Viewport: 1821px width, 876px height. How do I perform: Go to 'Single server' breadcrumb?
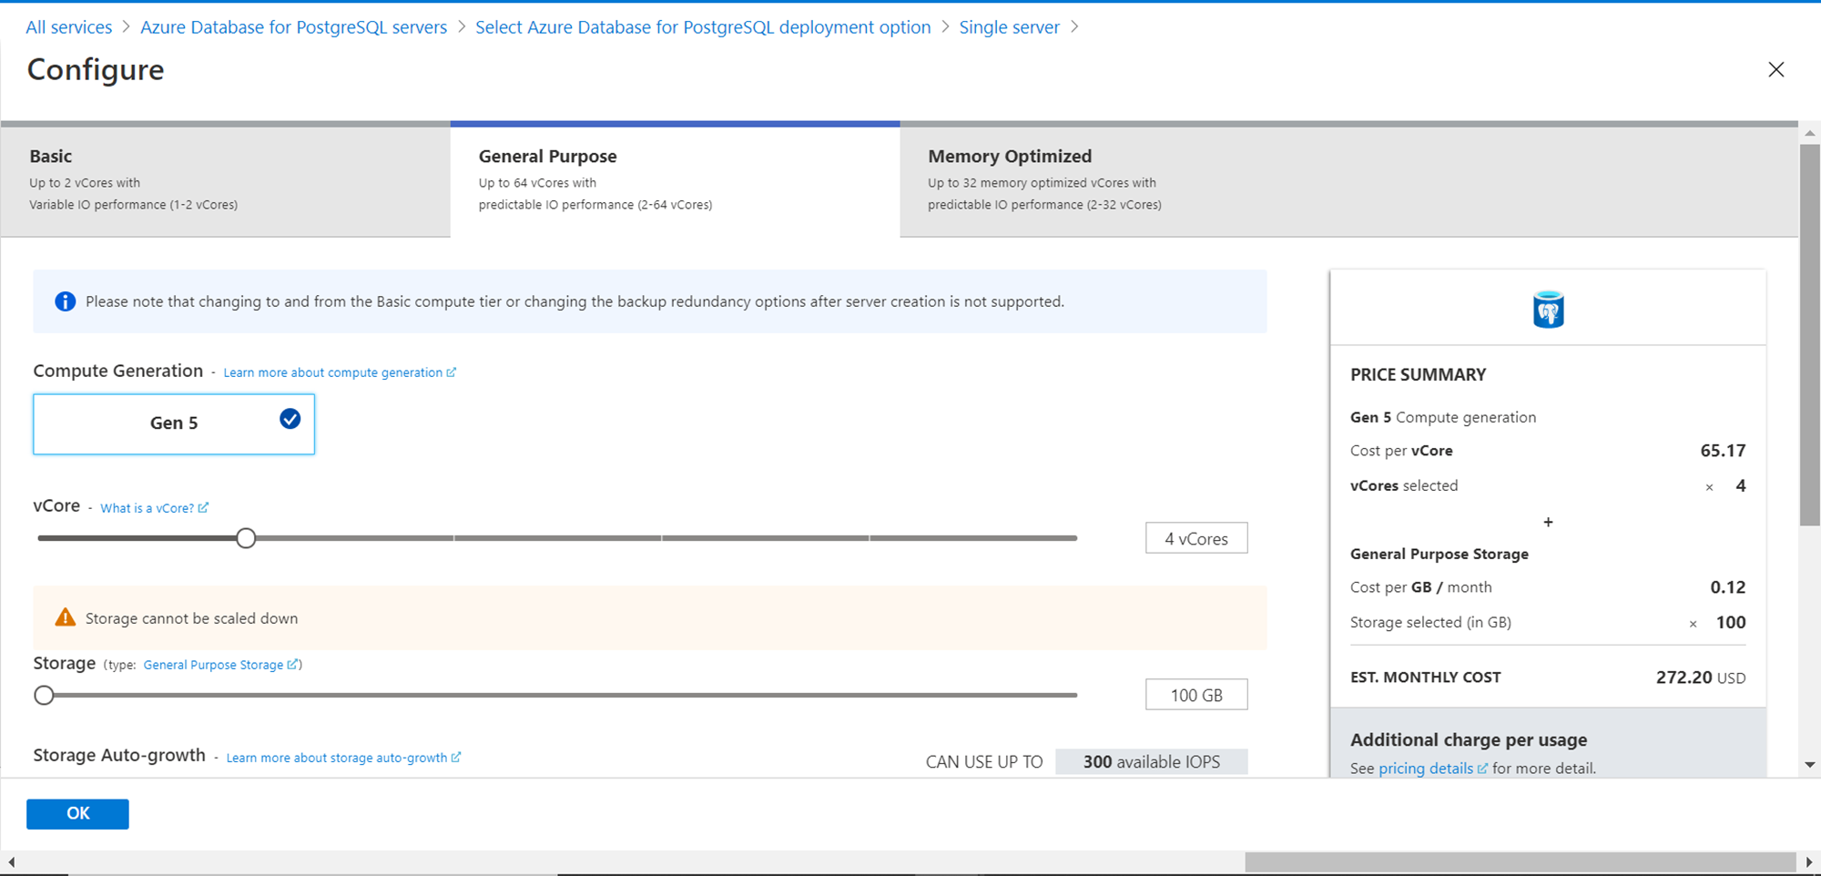coord(1009,27)
